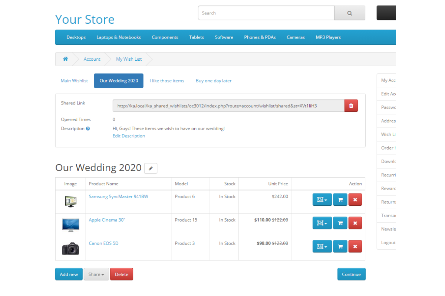
Task: Delete the shared link with trash icon
Action: point(351,106)
